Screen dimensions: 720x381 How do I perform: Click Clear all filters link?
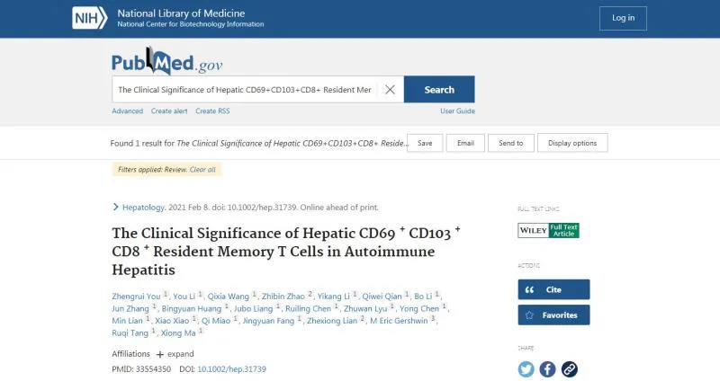click(202, 170)
